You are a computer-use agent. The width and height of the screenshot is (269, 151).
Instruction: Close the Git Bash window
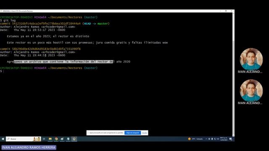[x=231, y=11]
